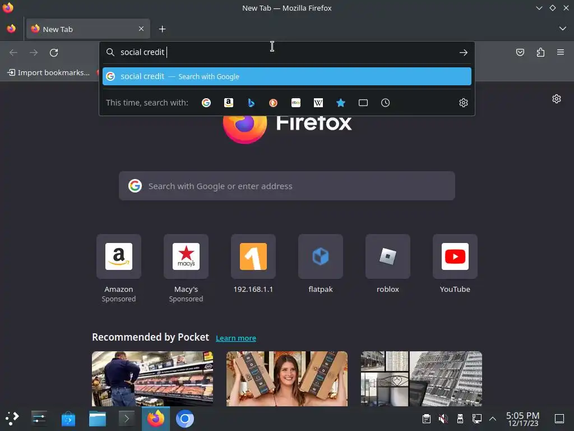Search history using the clock icon

(x=385, y=103)
